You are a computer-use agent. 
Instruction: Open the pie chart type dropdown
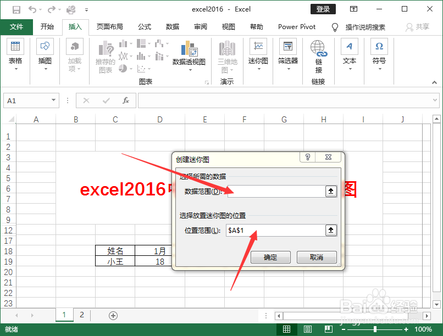(131, 69)
